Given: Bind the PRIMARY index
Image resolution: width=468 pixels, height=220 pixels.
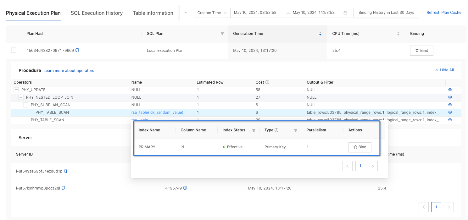Looking at the screenshot, I should [360, 147].
